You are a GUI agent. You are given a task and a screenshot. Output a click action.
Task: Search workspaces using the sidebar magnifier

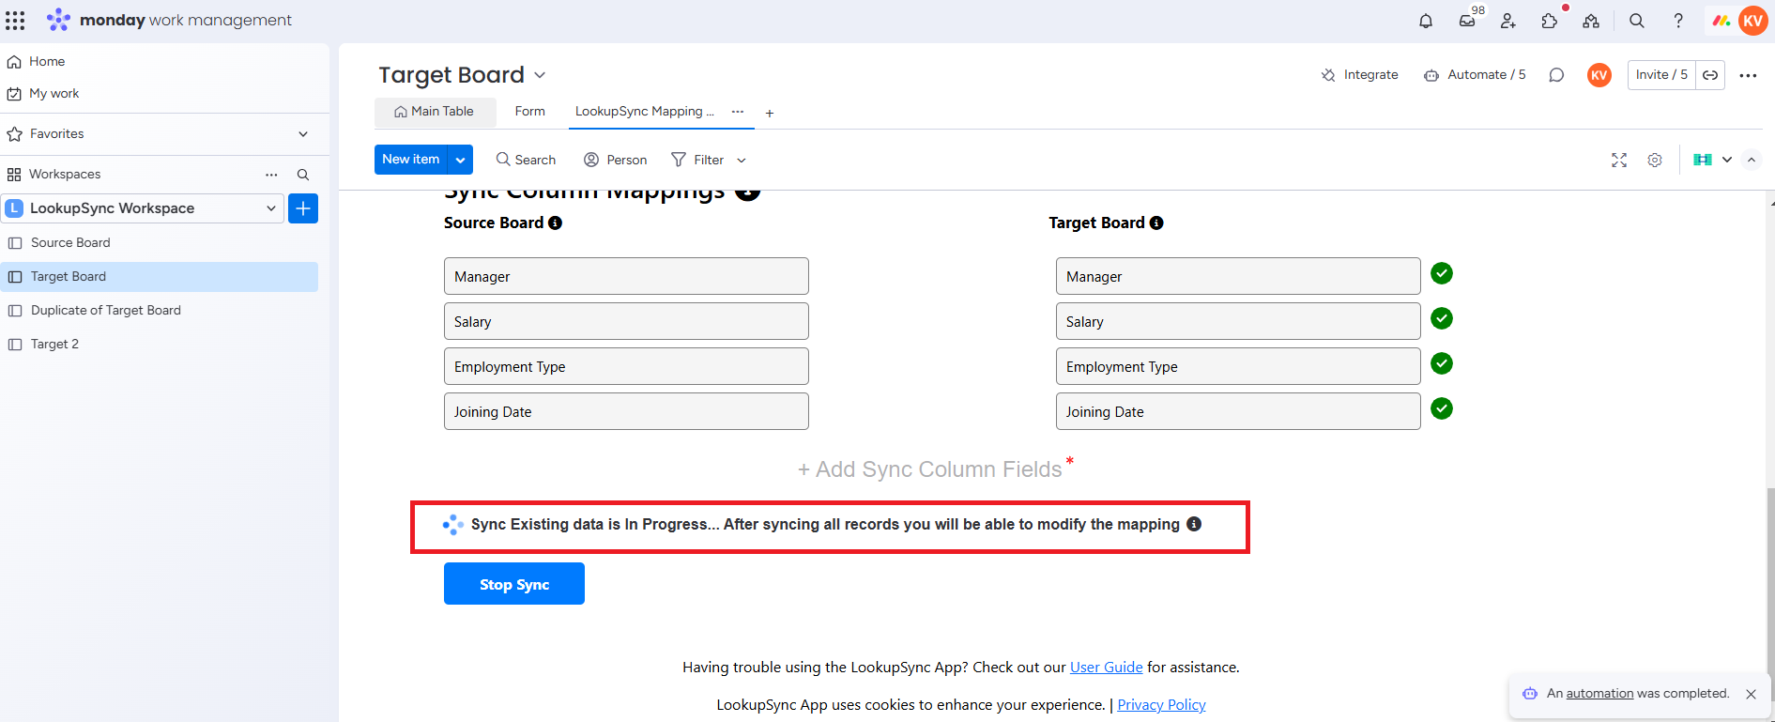303,175
